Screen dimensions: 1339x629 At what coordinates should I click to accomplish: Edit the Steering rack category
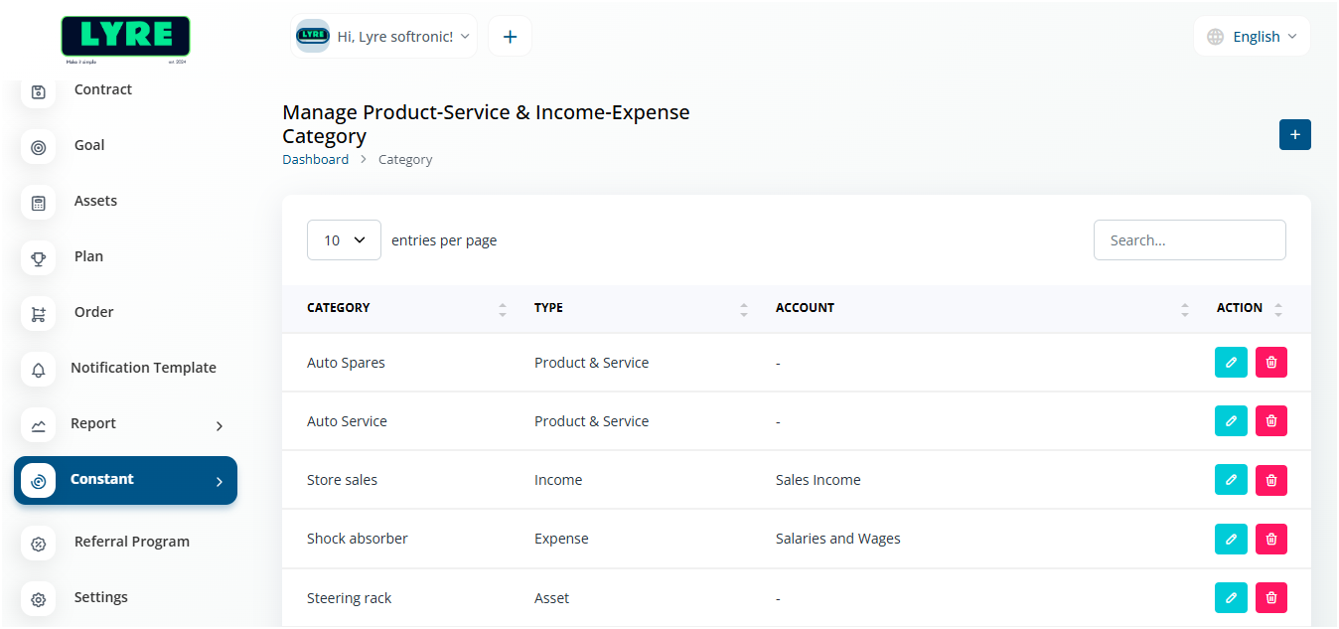[x=1231, y=597]
